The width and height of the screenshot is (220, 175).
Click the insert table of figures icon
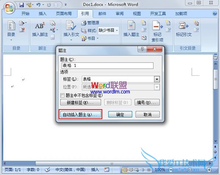point(143,23)
